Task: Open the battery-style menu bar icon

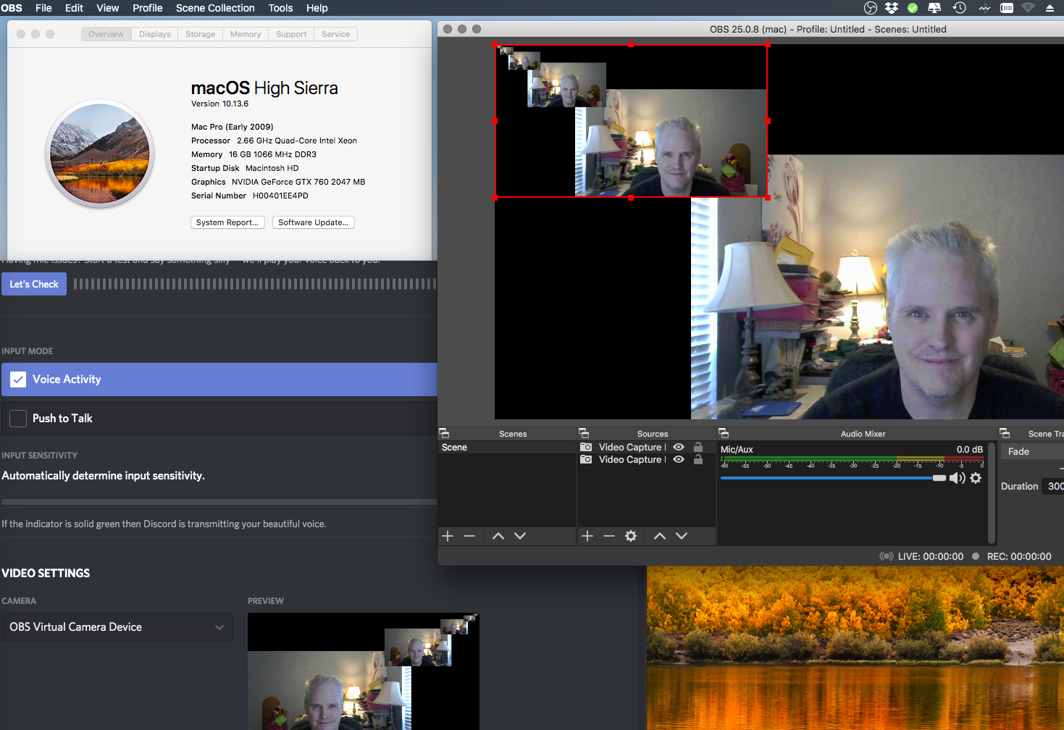Action: pos(1007,8)
